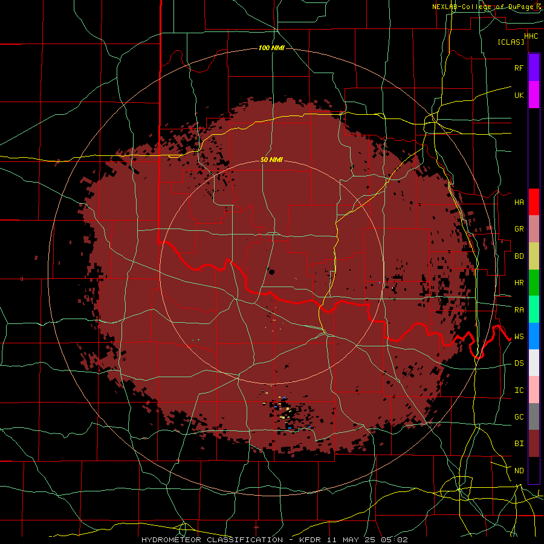Click the dark red BI biological swatch

point(534,444)
